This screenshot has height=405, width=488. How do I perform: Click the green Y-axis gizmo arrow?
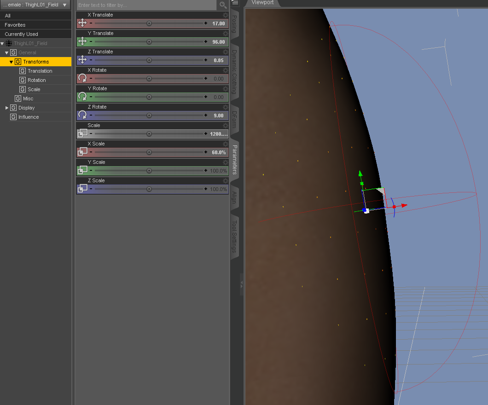click(x=360, y=173)
